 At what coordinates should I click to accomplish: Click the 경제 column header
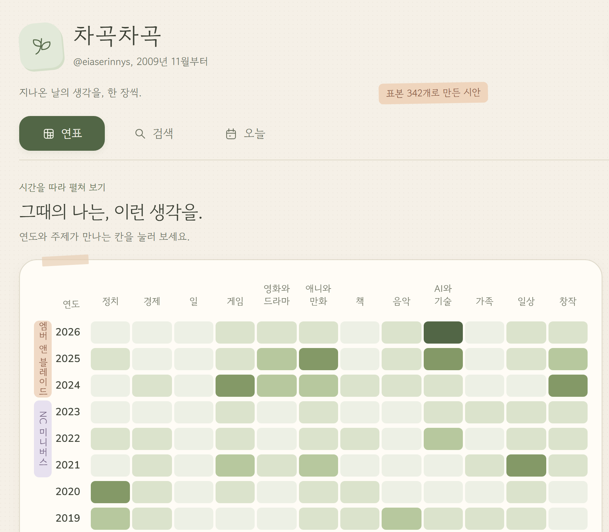pos(152,301)
